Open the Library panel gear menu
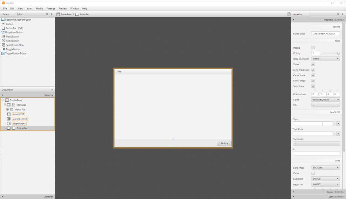Viewport: 346px width, 199px height. pyautogui.click(x=52, y=14)
